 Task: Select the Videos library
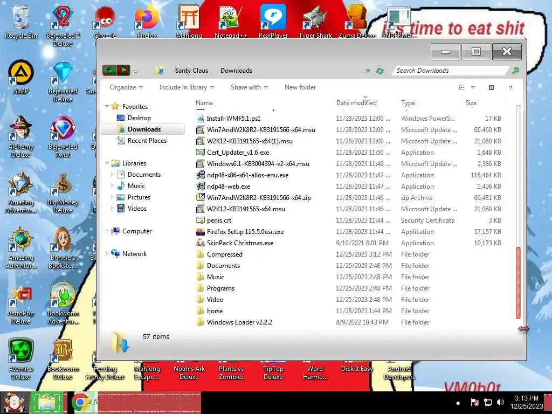[137, 209]
